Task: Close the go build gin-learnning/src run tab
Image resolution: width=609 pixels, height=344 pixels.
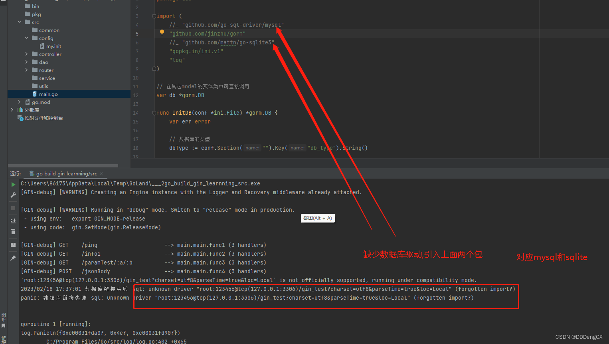Action: coord(101,174)
